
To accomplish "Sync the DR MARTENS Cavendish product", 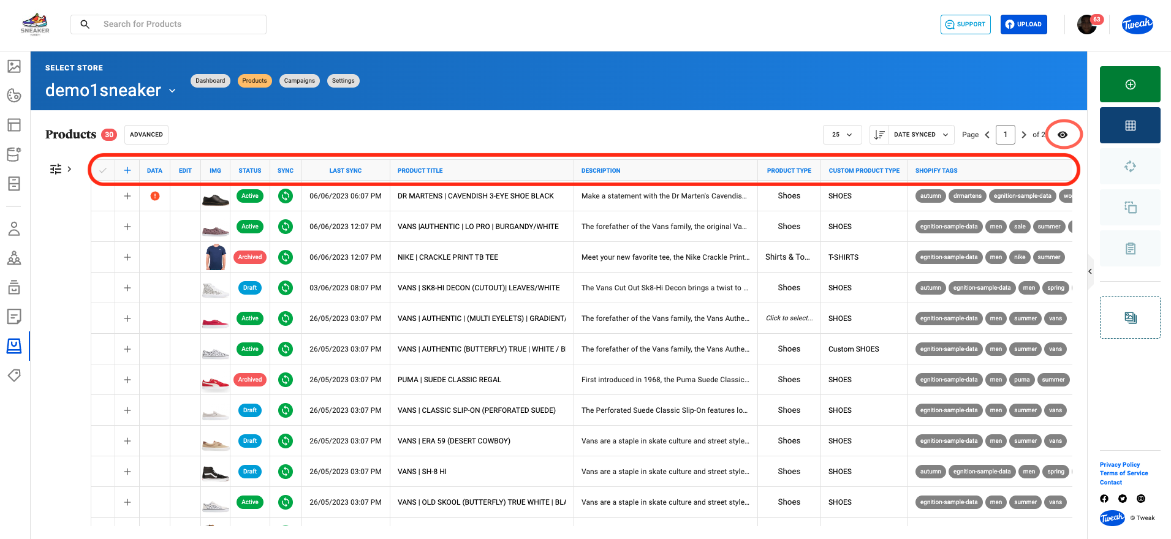I will 286,196.
